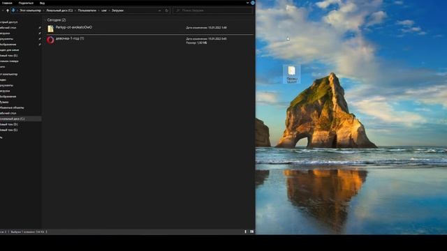Open Новый том (E:) under Quick access

point(8,56)
